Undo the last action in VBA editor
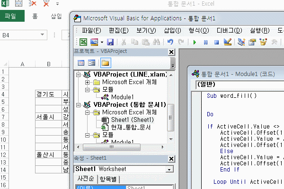 coord(170,42)
